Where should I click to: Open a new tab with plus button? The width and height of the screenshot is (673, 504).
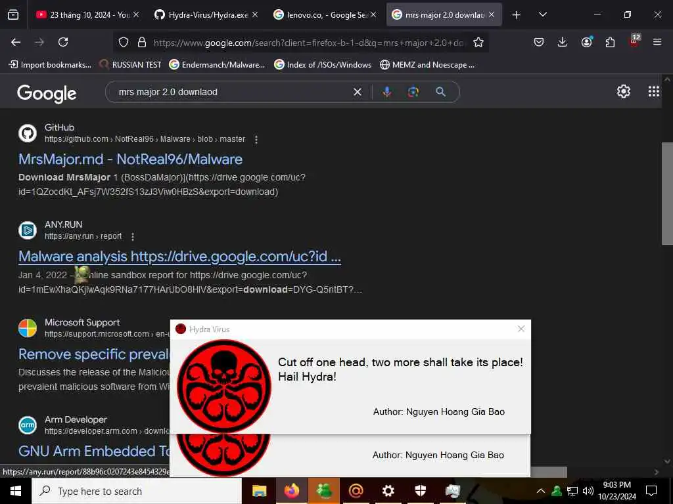tap(517, 15)
